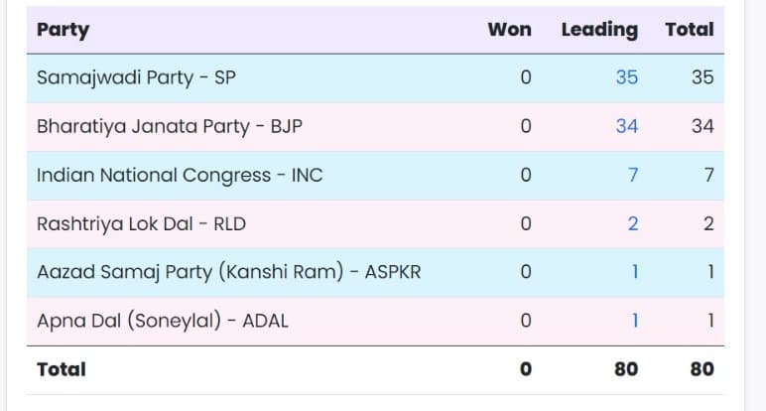Click Apna Dal (Soneylal)'s leading link
Viewport: 766px width, 411px height.
(634, 320)
